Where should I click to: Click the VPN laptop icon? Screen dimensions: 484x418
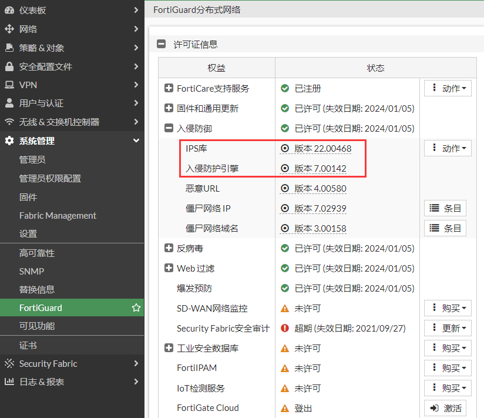tap(9, 85)
